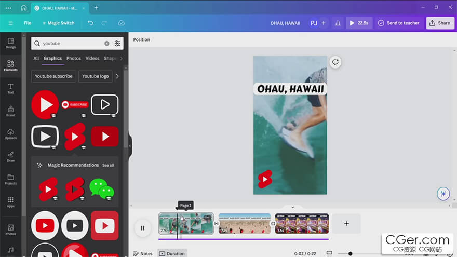Add a new page with plus
The image size is (457, 257).
tap(346, 223)
